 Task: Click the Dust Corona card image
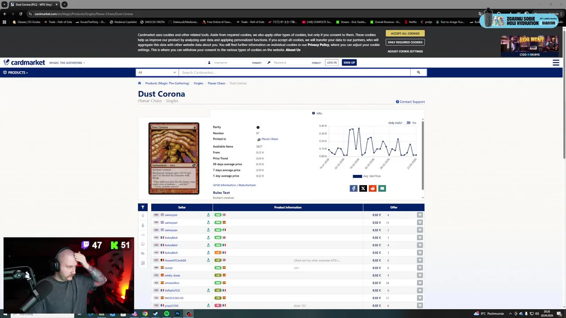(174, 159)
